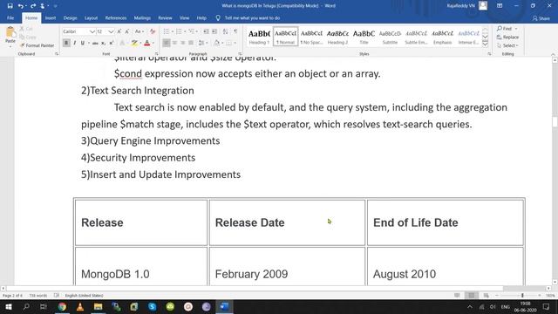
Task: Switch to the Insert tab
Action: [51, 17]
